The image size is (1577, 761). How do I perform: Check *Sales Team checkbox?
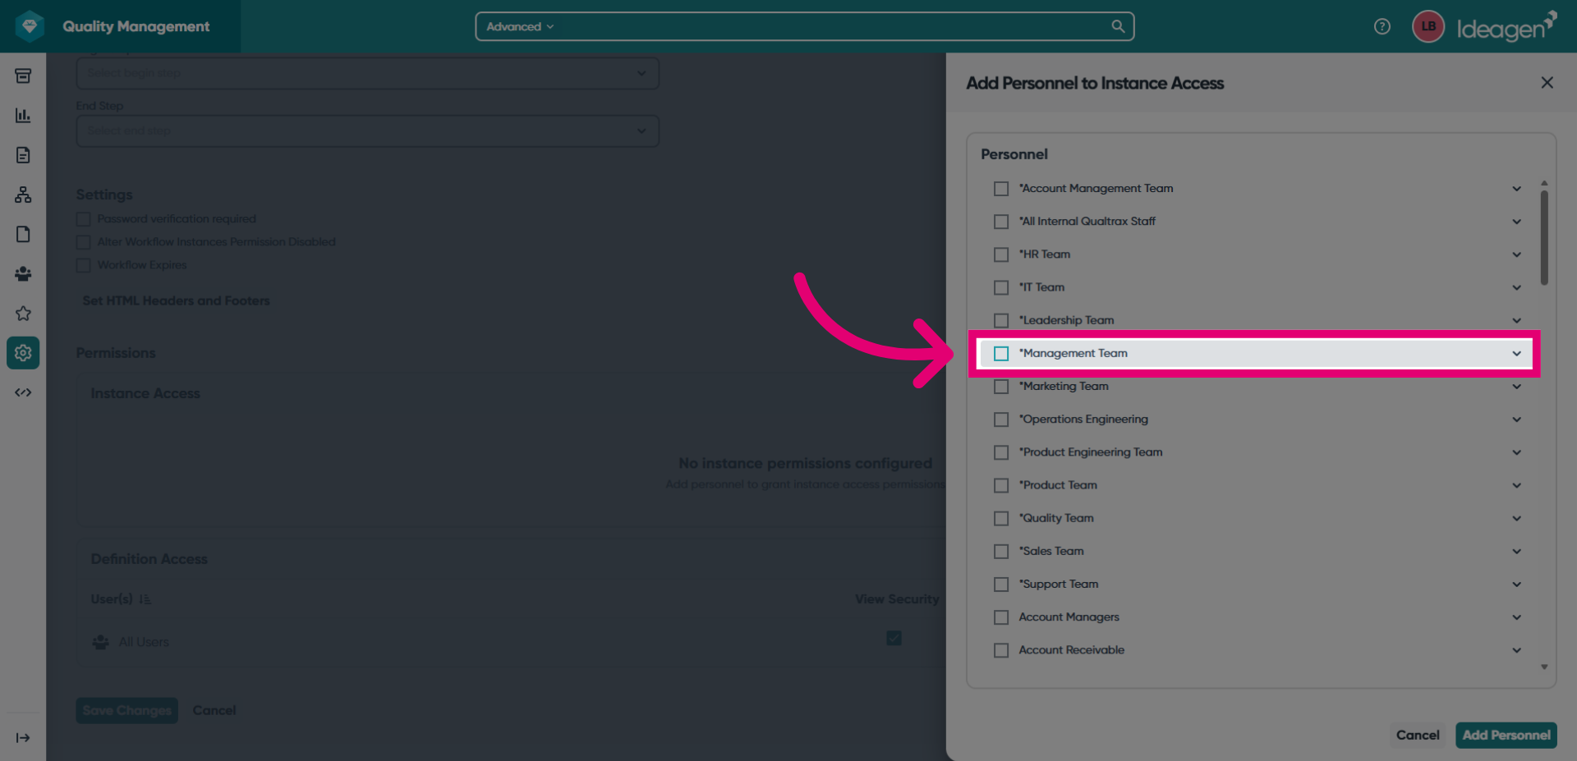coord(1001,552)
